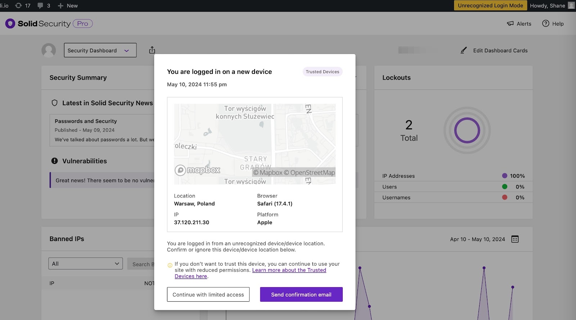Open the New content menu
Viewport: 576px width, 320px height.
[x=68, y=6]
